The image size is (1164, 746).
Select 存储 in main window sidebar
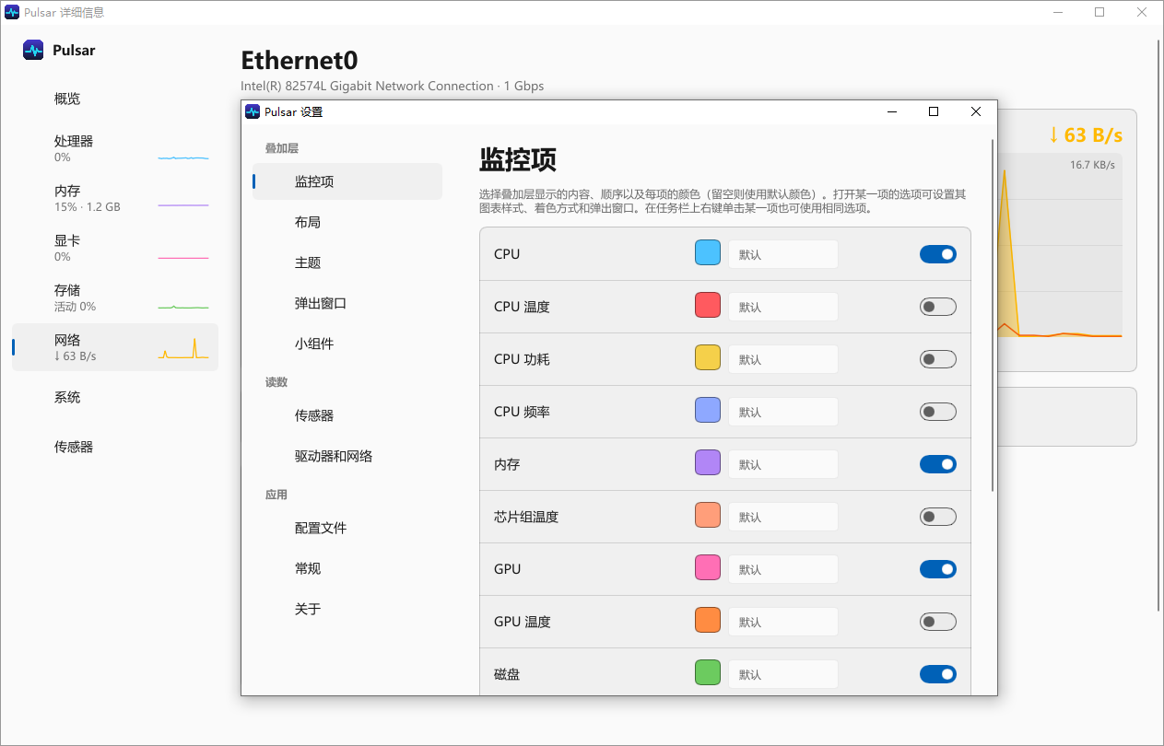tap(115, 297)
